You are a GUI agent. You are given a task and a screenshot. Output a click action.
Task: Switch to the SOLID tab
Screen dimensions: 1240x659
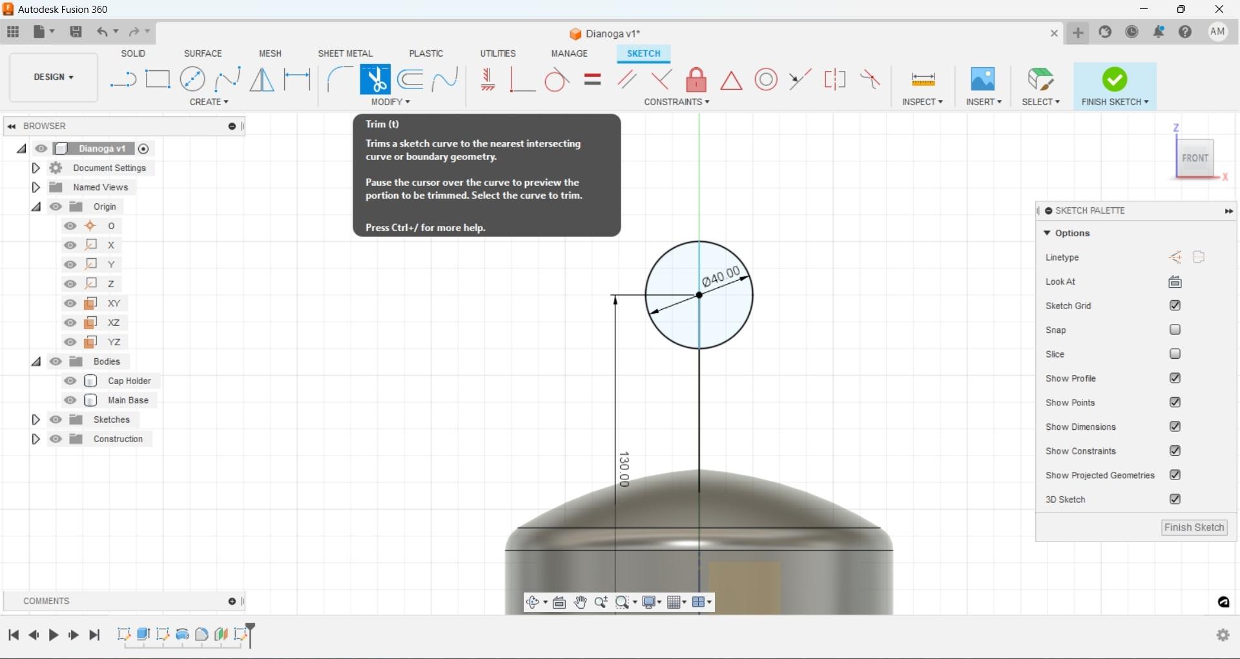[133, 54]
